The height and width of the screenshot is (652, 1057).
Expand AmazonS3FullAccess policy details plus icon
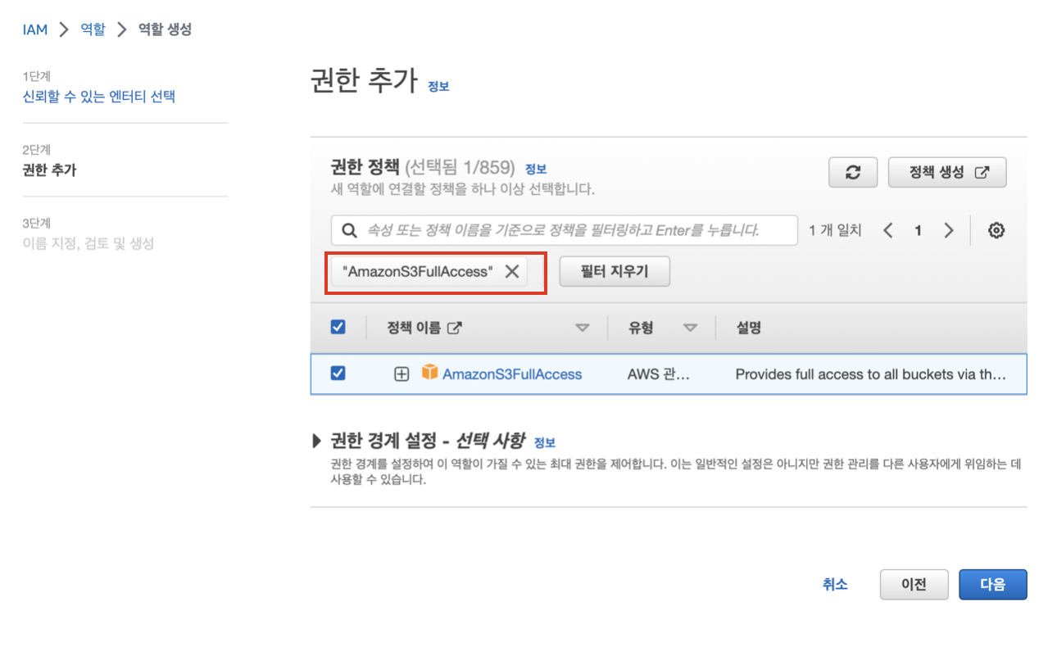401,374
